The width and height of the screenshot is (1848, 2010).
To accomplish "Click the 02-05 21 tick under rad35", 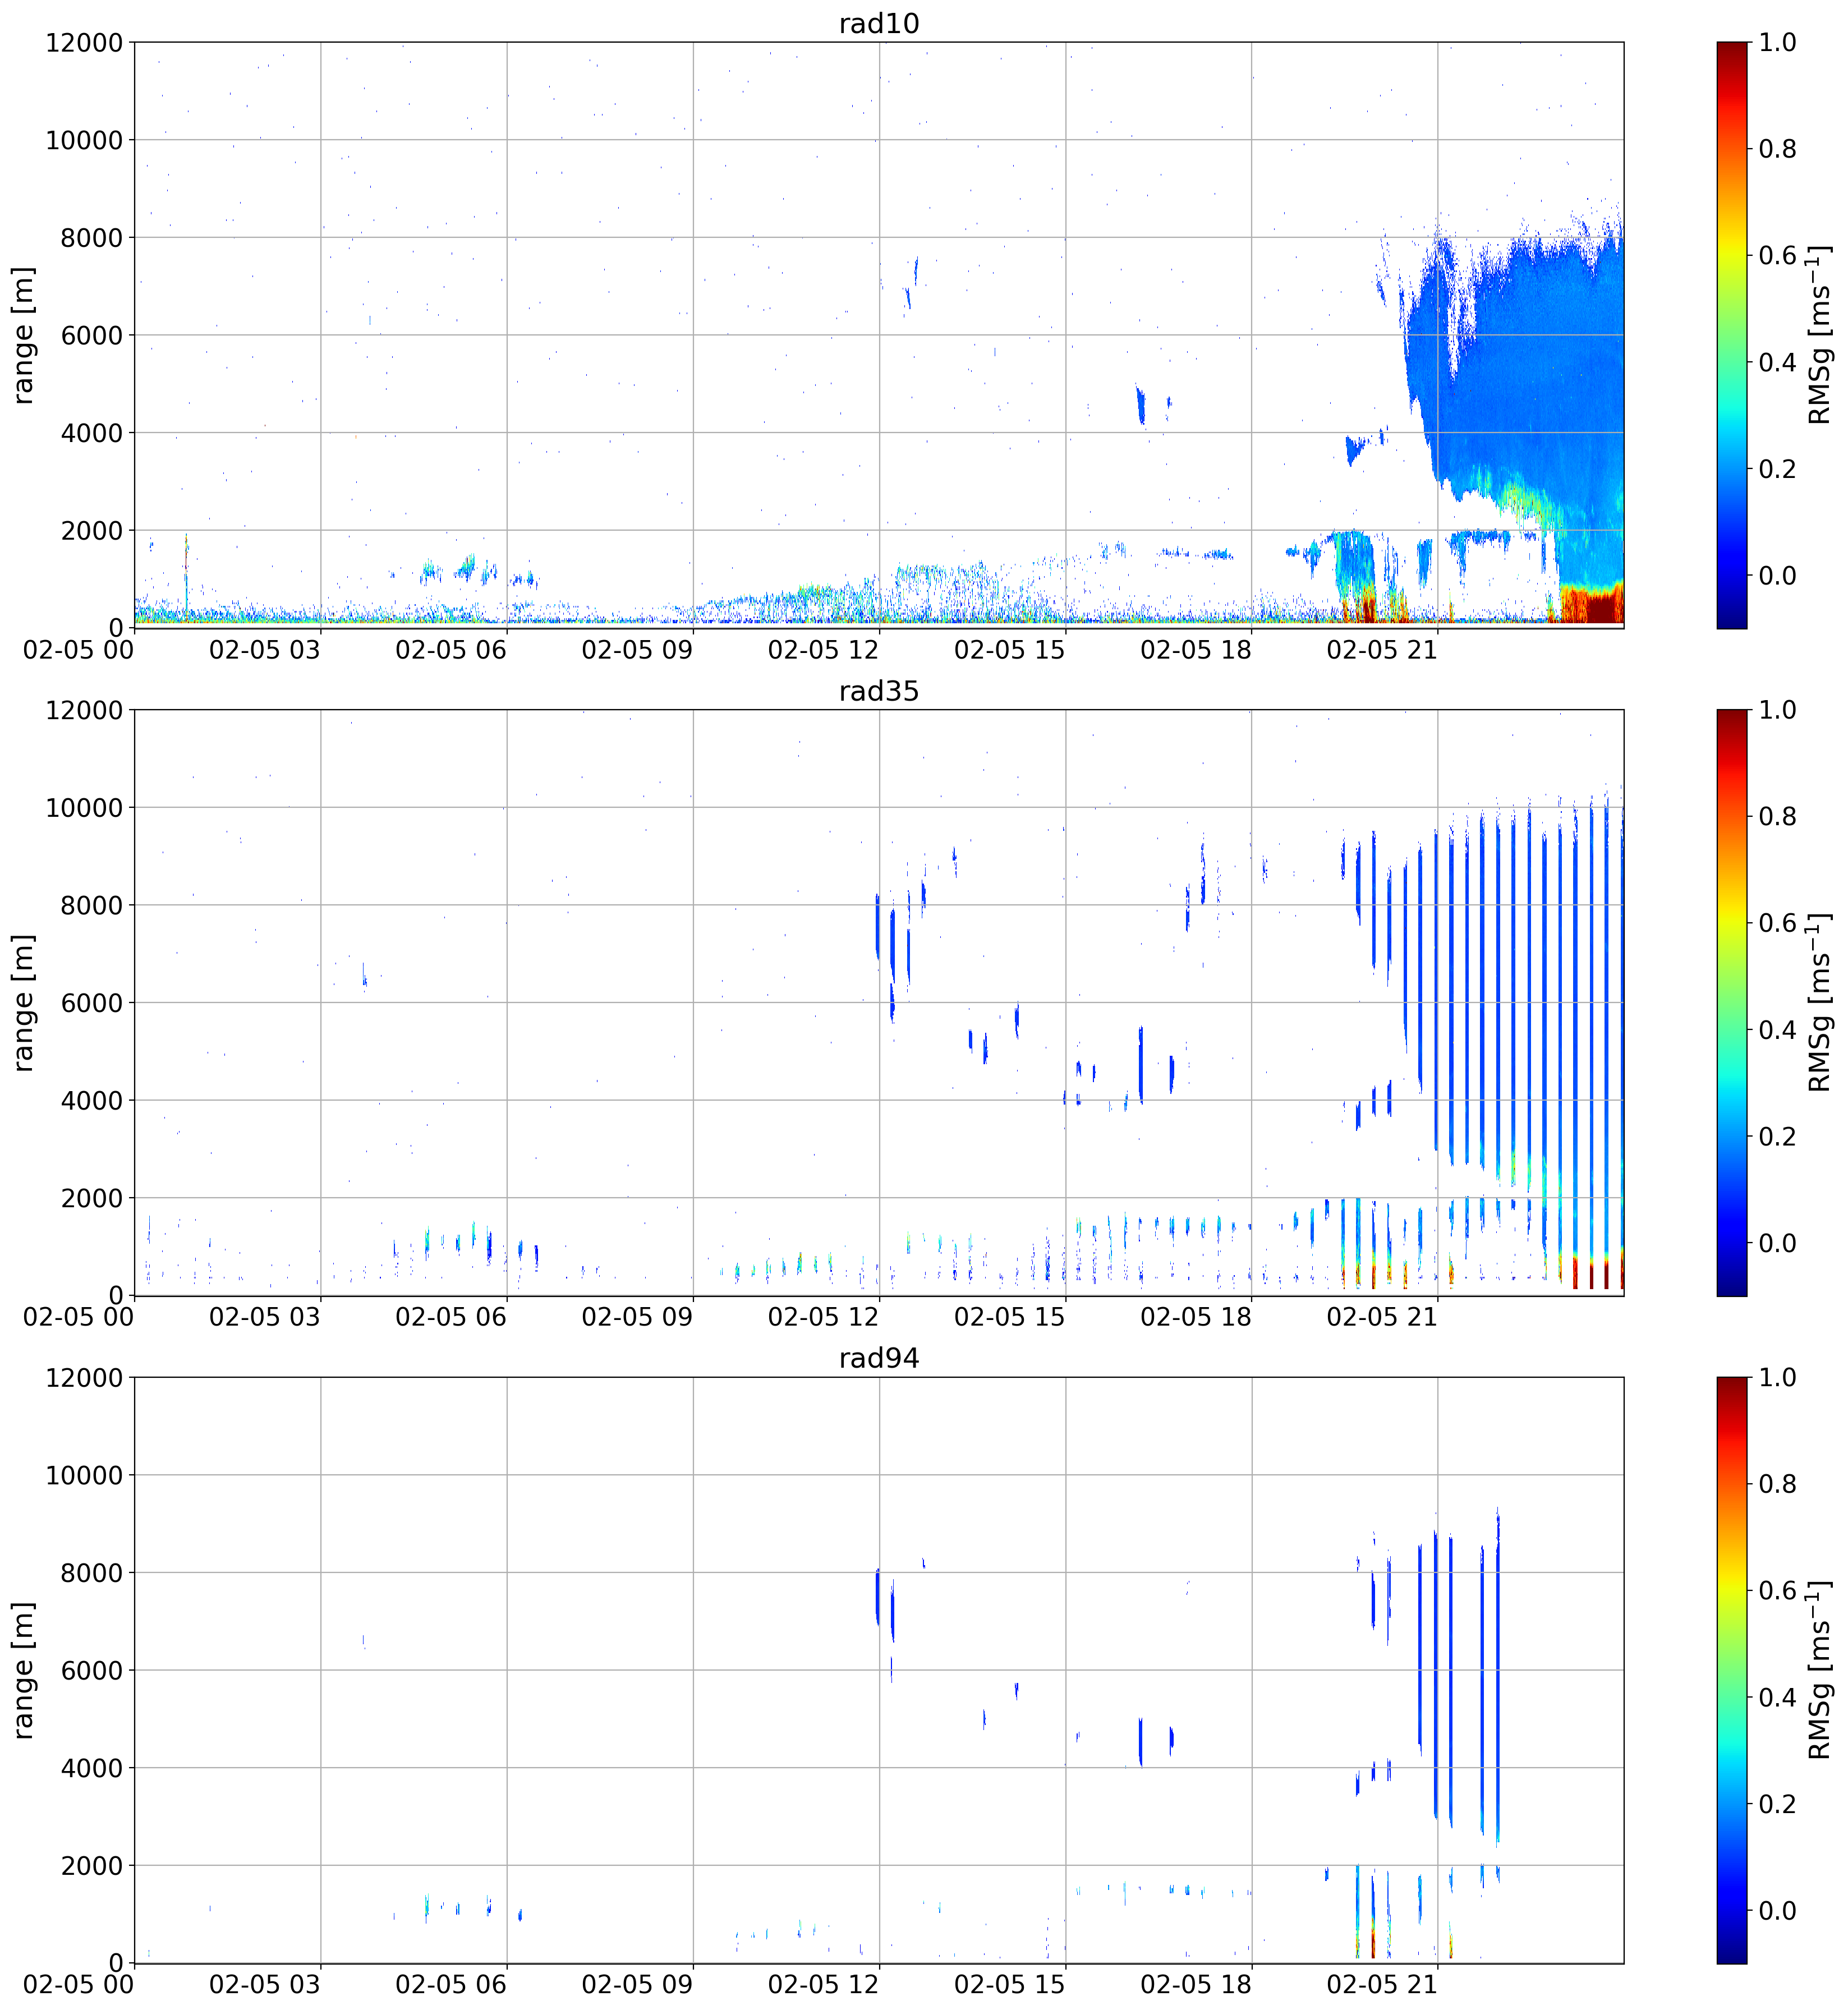I will [x=1382, y=1317].
